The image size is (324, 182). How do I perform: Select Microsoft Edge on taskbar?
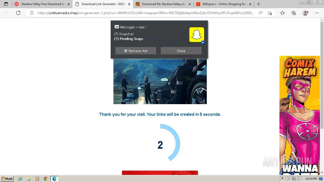click(54, 179)
